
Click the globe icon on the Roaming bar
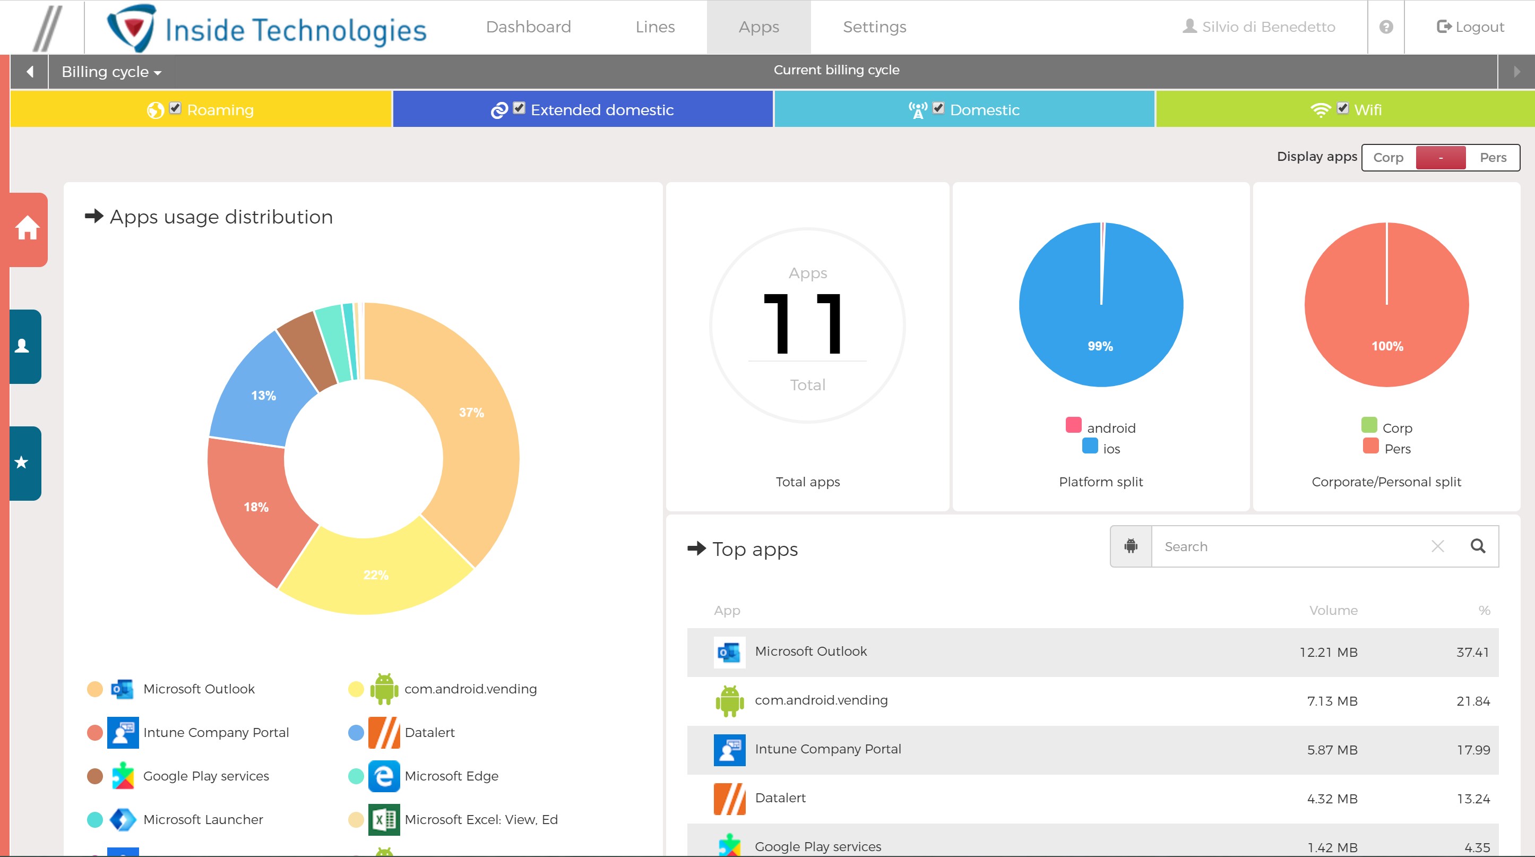[x=155, y=110]
